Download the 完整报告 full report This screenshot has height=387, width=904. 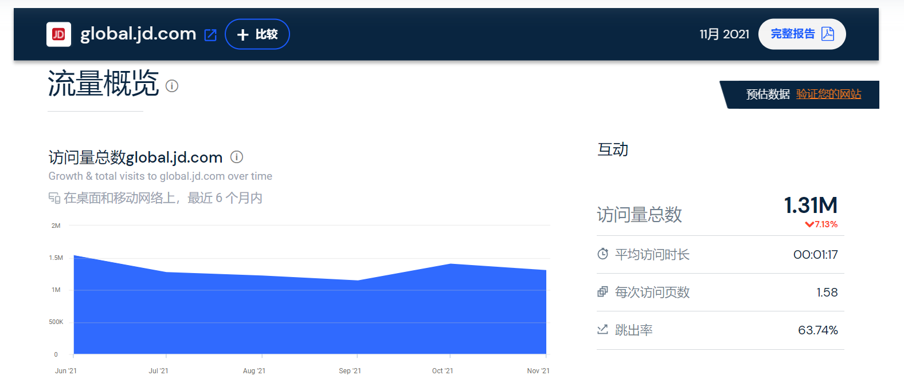(802, 34)
